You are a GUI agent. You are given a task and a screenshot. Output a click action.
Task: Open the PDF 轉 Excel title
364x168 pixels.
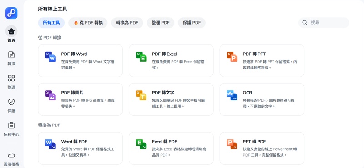click(165, 54)
